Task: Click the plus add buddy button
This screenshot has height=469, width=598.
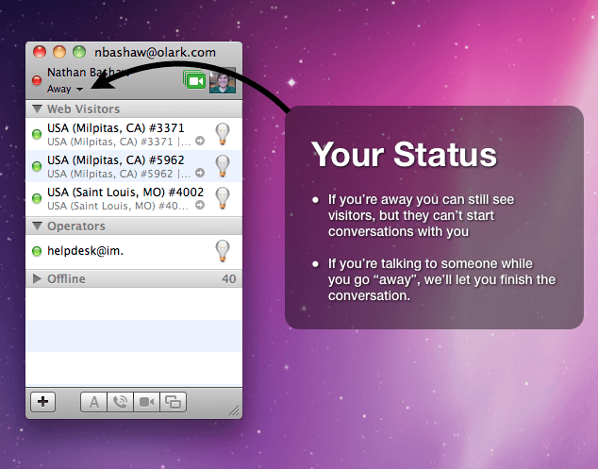Action: (43, 401)
